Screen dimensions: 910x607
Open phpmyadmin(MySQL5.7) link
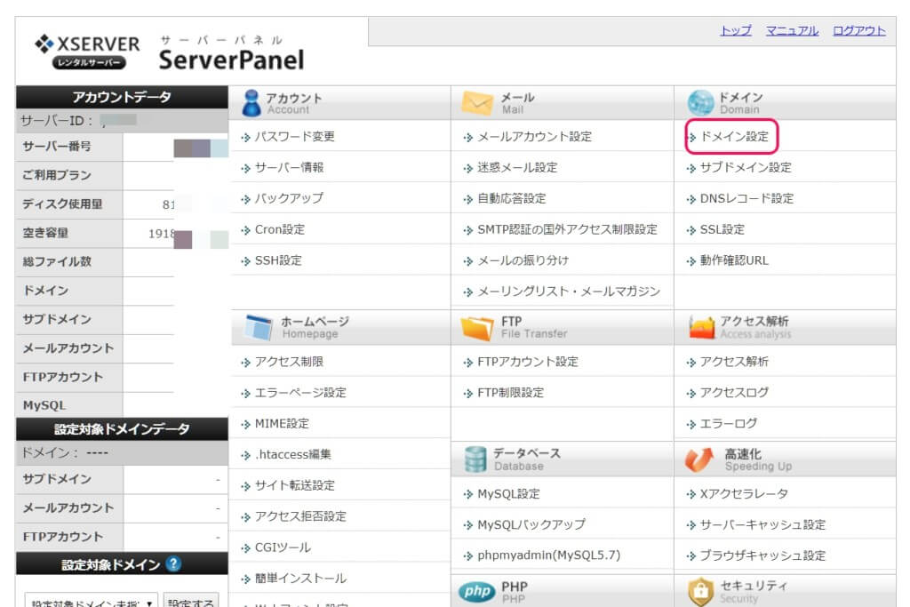(x=548, y=555)
